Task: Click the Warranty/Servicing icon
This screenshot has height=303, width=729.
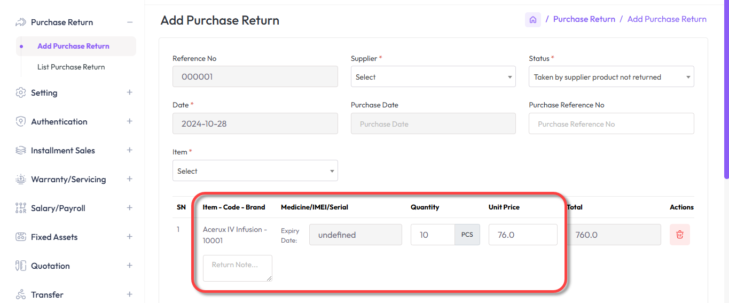Action: [x=21, y=179]
